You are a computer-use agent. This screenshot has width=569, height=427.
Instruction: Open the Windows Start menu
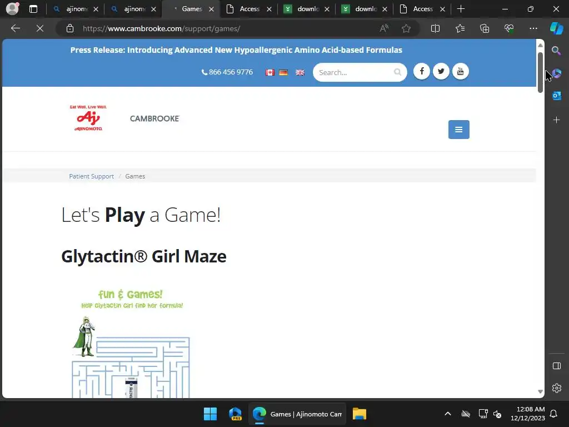click(x=210, y=414)
